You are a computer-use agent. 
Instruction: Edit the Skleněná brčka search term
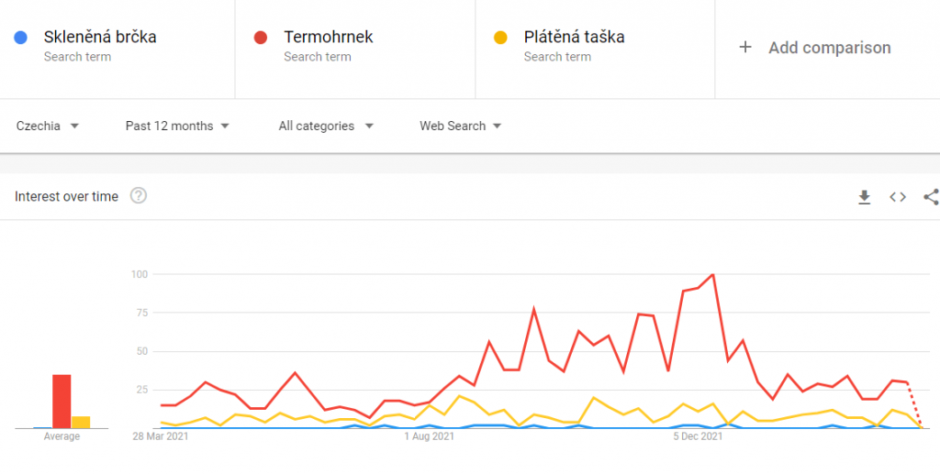coord(100,38)
